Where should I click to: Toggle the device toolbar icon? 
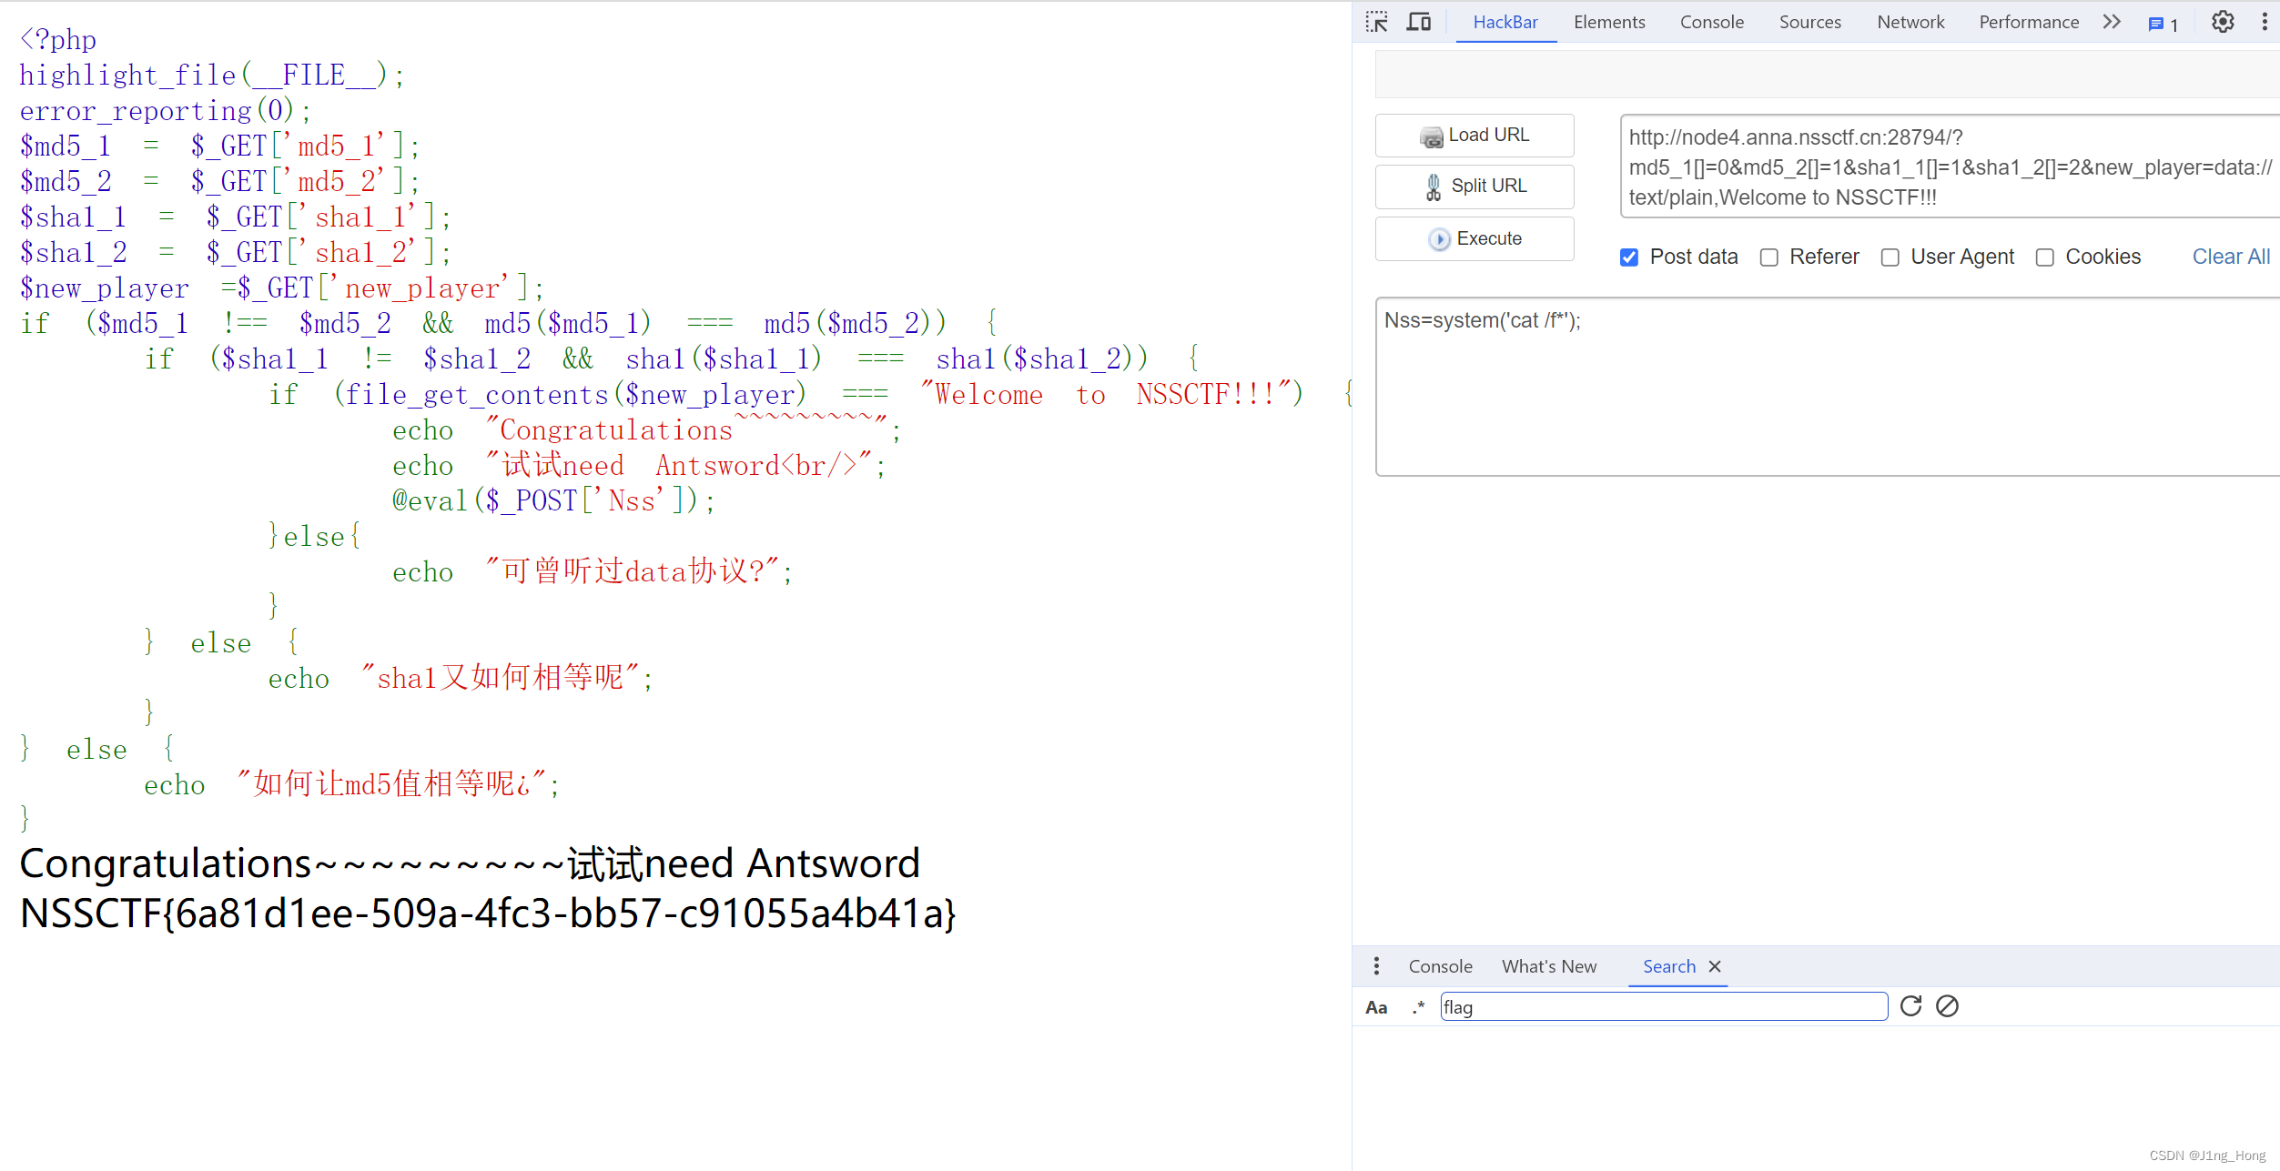(x=1418, y=22)
